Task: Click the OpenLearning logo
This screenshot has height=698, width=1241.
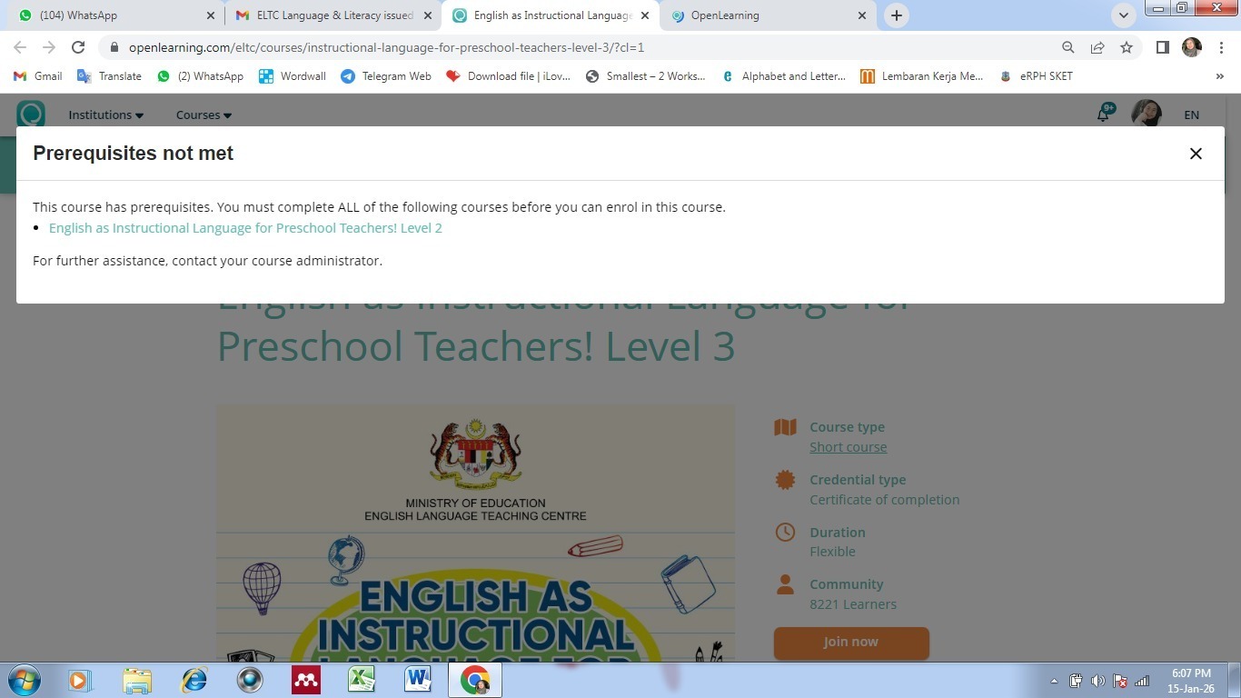Action: tap(31, 115)
